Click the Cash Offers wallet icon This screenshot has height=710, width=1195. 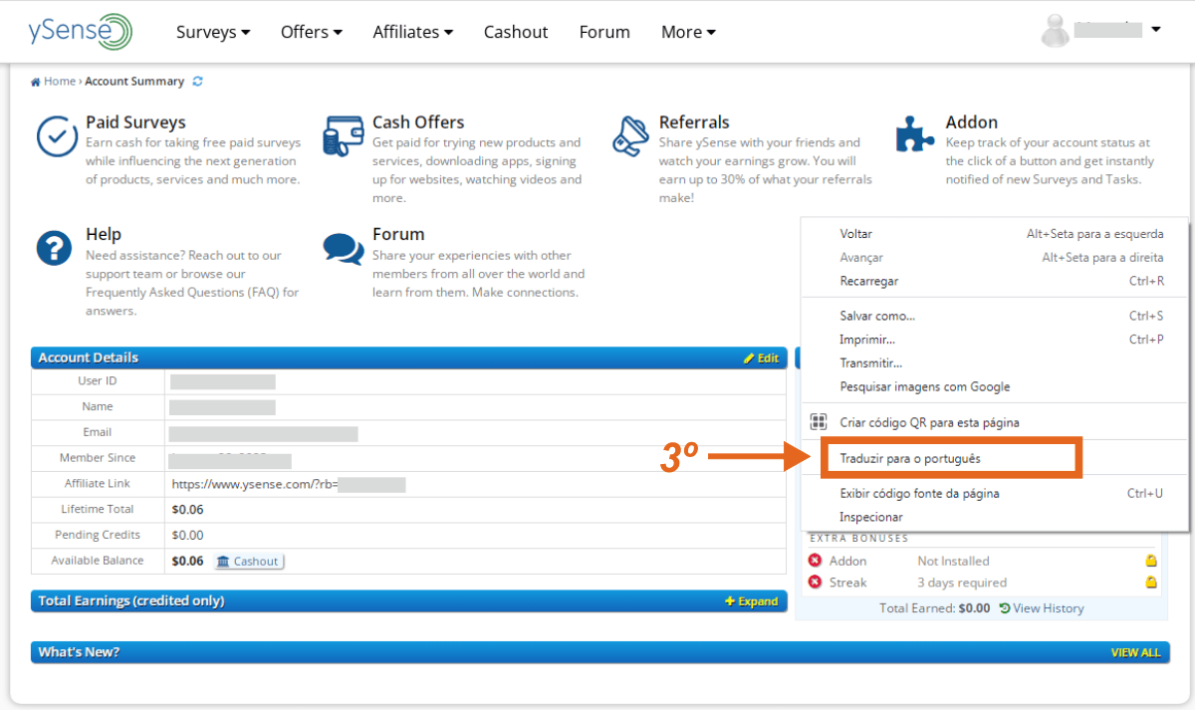[344, 136]
